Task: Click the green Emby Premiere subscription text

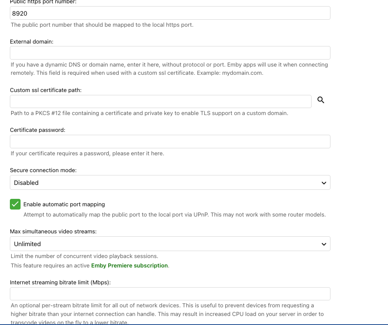Action: (129, 265)
